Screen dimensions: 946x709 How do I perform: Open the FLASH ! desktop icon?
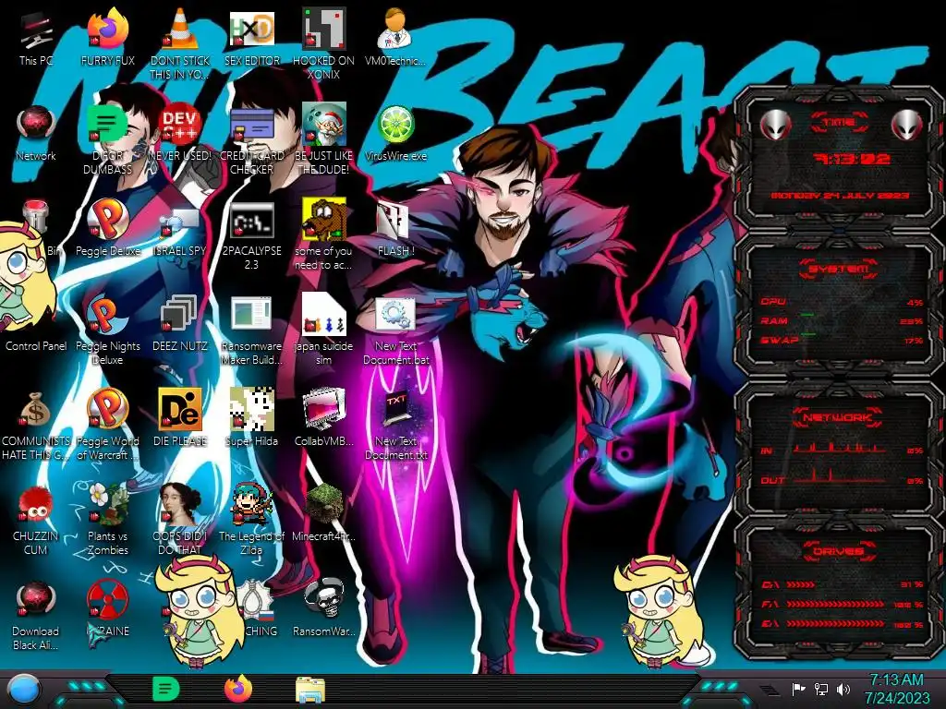pos(395,221)
